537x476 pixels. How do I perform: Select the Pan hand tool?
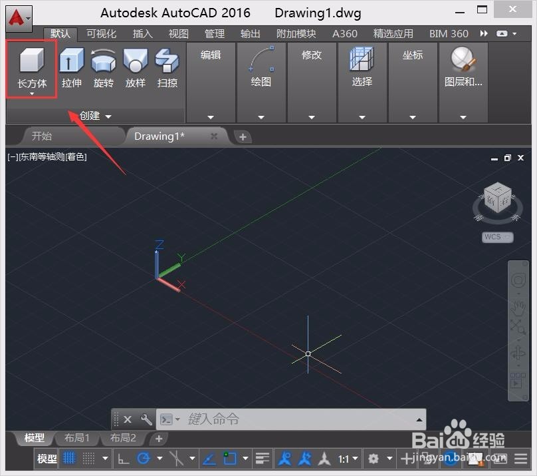point(518,307)
